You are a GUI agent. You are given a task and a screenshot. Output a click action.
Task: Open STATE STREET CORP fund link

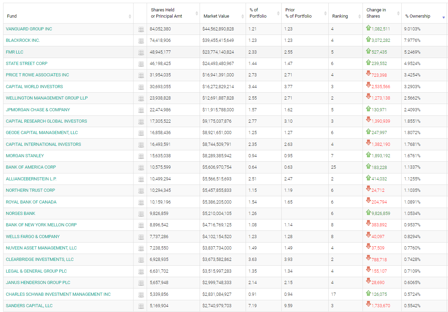(27, 64)
